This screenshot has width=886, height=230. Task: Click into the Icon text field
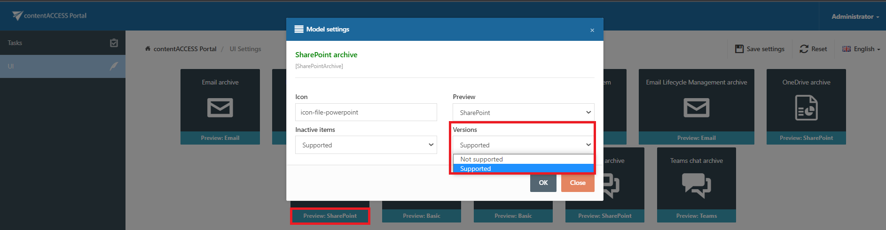point(366,112)
